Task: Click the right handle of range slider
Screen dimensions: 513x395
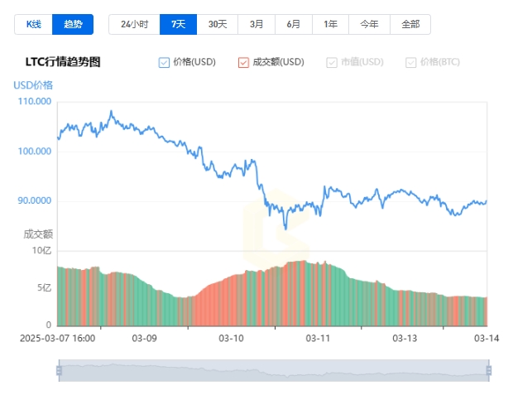Action: point(489,370)
